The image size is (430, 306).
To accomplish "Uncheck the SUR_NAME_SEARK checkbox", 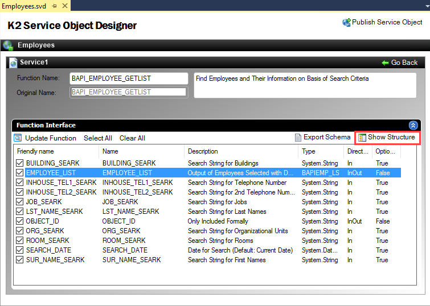I will (19, 260).
